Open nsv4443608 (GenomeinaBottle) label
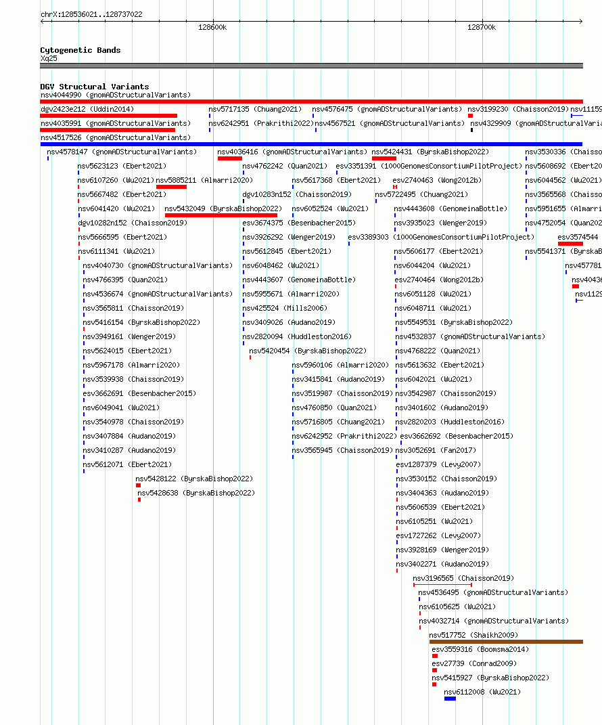The width and height of the screenshot is (602, 725). (450, 209)
